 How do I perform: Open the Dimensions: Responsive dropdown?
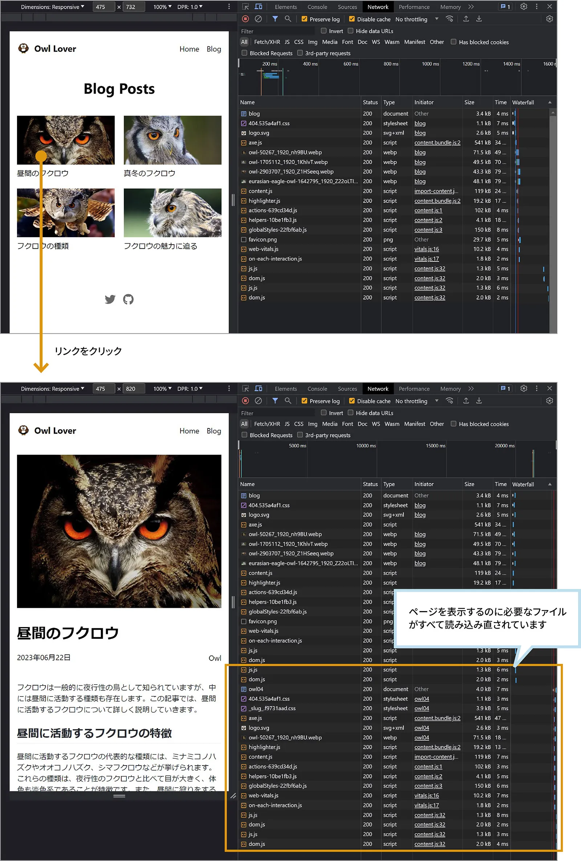[52, 6]
